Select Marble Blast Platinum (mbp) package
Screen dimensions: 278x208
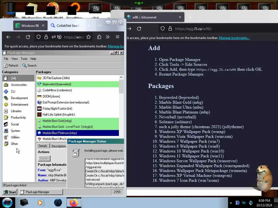pyautogui.click(x=77, y=133)
